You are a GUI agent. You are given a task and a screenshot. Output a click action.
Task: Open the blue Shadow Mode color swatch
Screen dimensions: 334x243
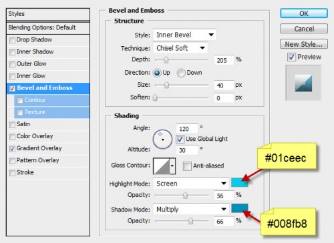pos(240,208)
